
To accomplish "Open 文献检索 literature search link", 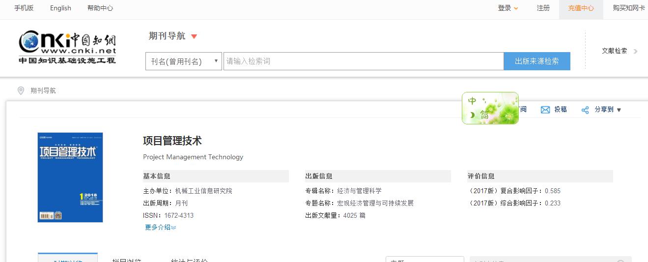I will coord(615,51).
